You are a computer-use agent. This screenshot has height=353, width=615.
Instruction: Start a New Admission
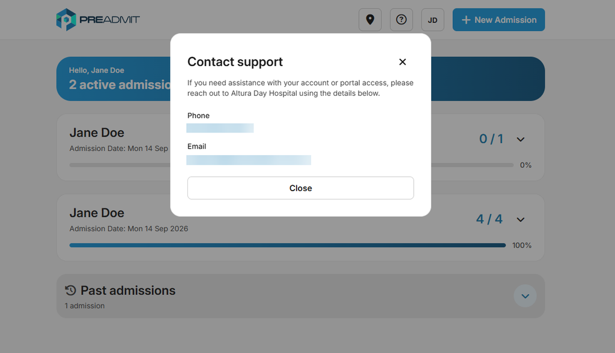(498, 20)
